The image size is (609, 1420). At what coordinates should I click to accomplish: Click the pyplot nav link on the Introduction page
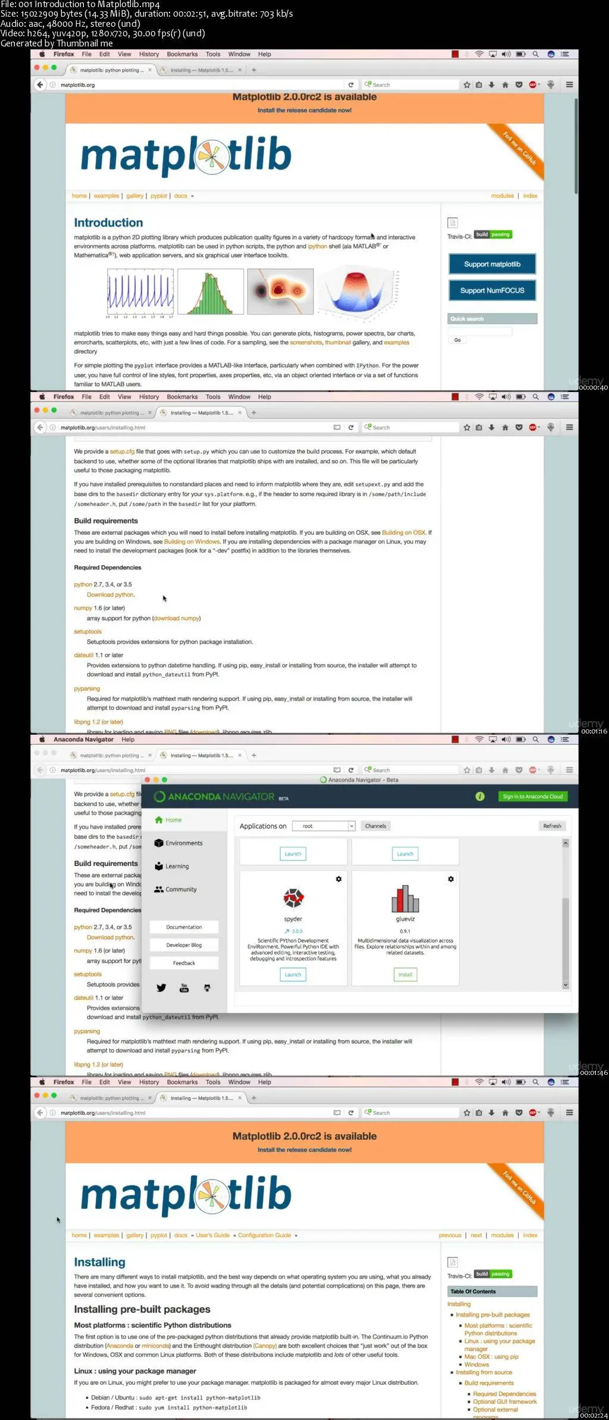tap(159, 196)
